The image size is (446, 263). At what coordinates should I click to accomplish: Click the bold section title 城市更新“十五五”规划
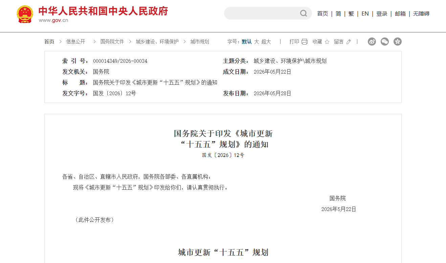click(x=223, y=252)
